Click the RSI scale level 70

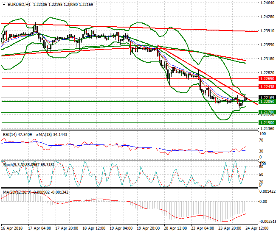coord(262,140)
